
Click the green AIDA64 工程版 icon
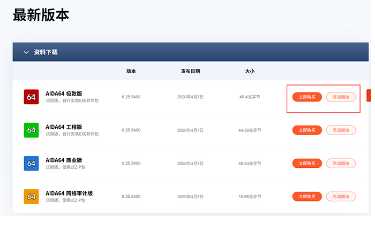point(32,130)
